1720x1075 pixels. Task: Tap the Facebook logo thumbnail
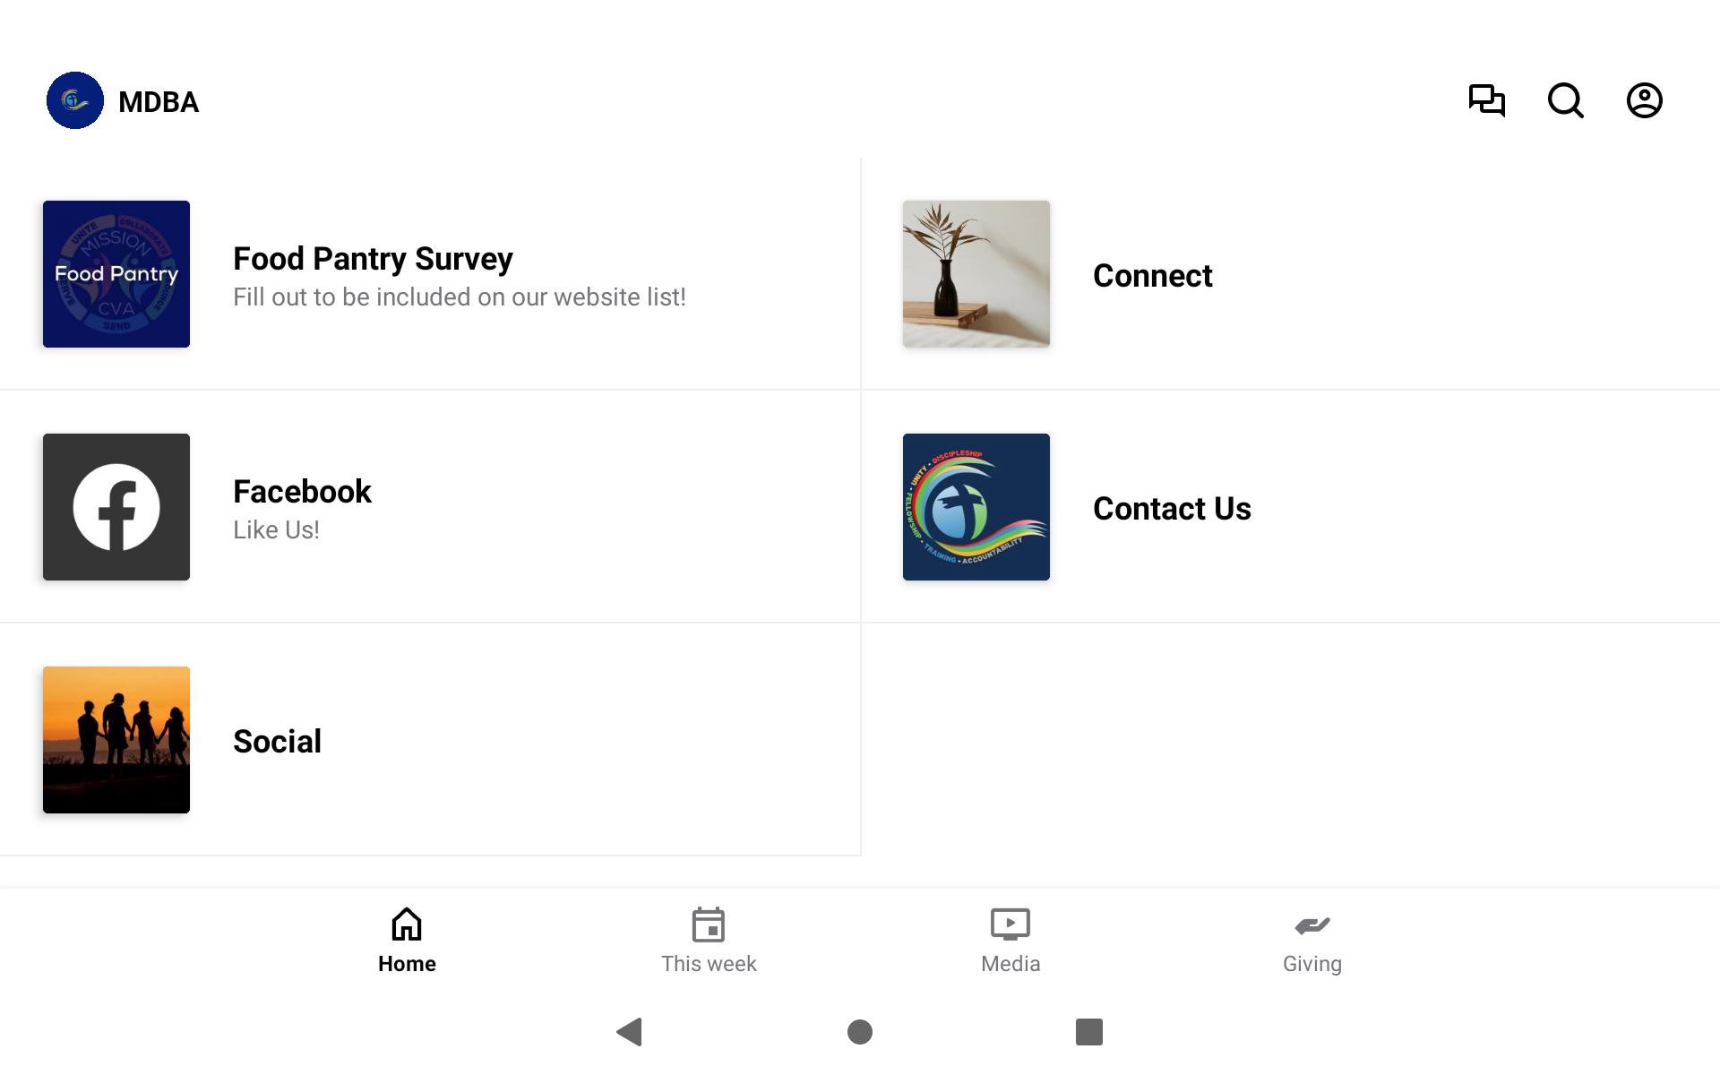click(x=116, y=507)
